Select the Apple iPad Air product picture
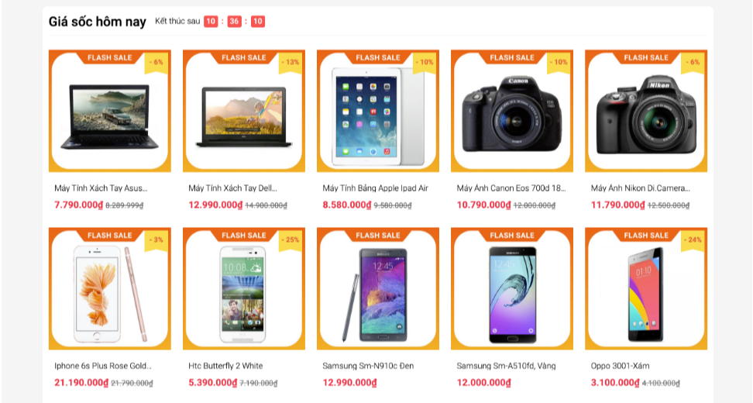Screen dimensions: 753x403 click(378, 111)
